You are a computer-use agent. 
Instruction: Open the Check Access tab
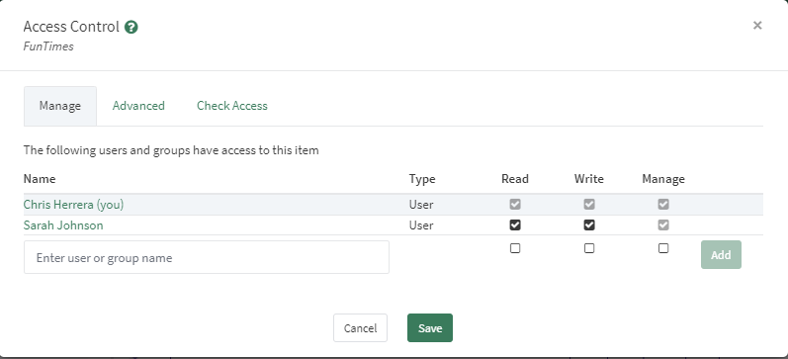click(232, 106)
